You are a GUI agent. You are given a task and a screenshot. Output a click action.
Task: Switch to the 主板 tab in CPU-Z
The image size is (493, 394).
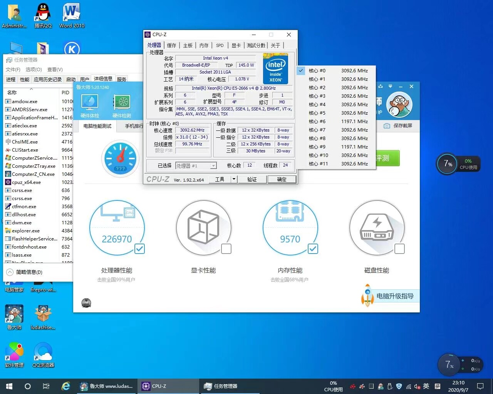(188, 45)
